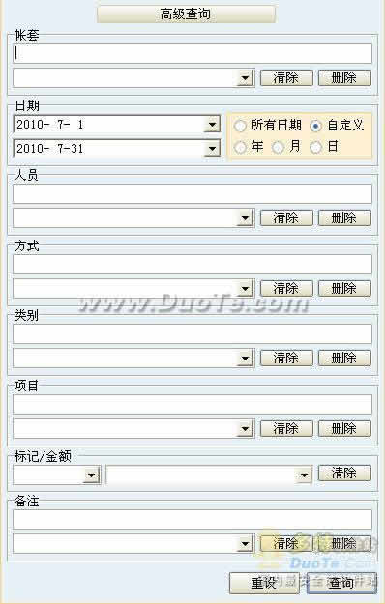Open the 备注 dropdown list

[245, 544]
